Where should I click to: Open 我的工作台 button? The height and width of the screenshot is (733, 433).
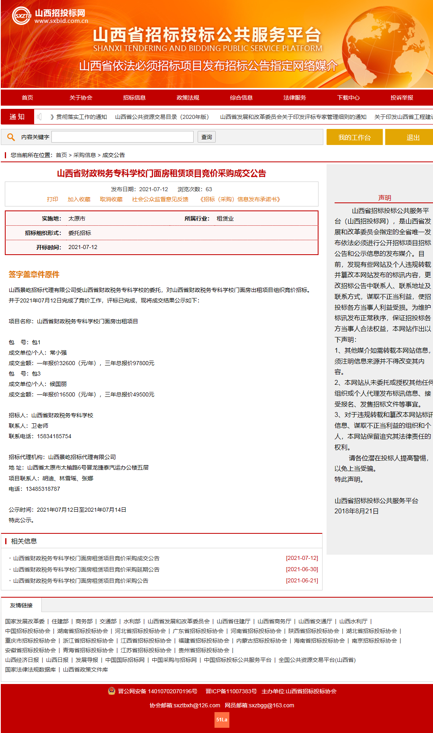[354, 137]
